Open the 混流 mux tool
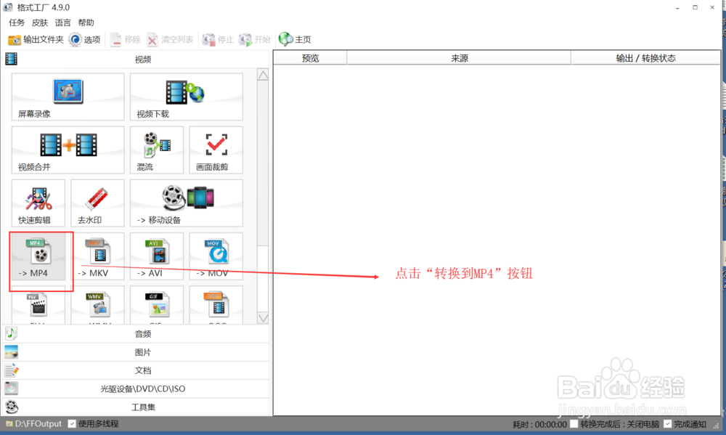The height and width of the screenshot is (435, 726). tap(157, 150)
